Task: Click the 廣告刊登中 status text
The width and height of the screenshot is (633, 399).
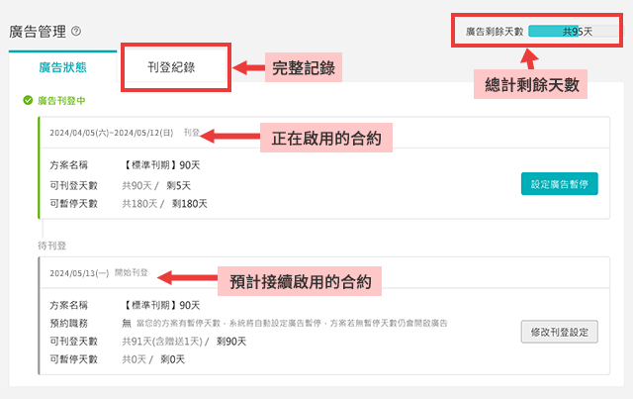Action: coord(61,101)
